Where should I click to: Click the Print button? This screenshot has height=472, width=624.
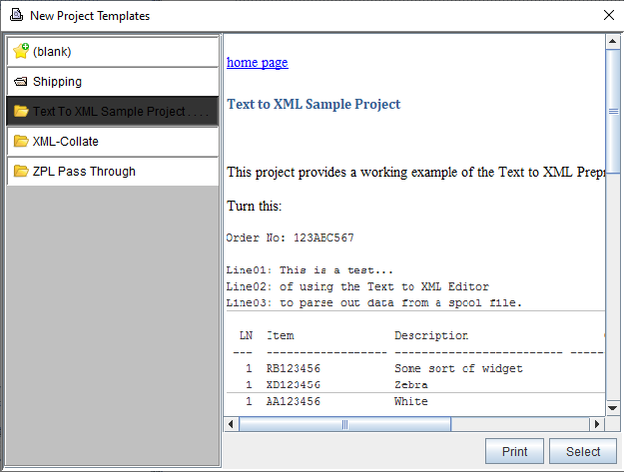click(514, 451)
